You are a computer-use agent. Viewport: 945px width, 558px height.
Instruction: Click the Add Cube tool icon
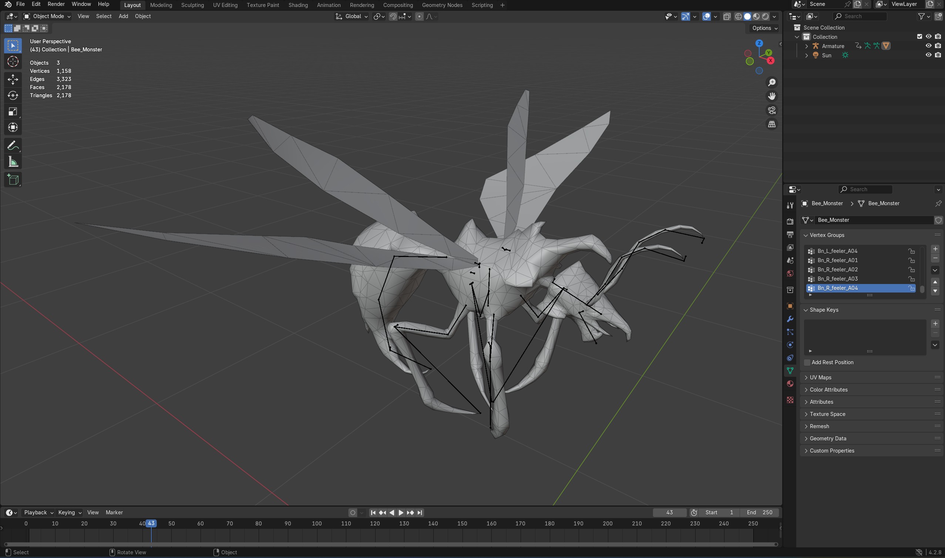click(13, 180)
